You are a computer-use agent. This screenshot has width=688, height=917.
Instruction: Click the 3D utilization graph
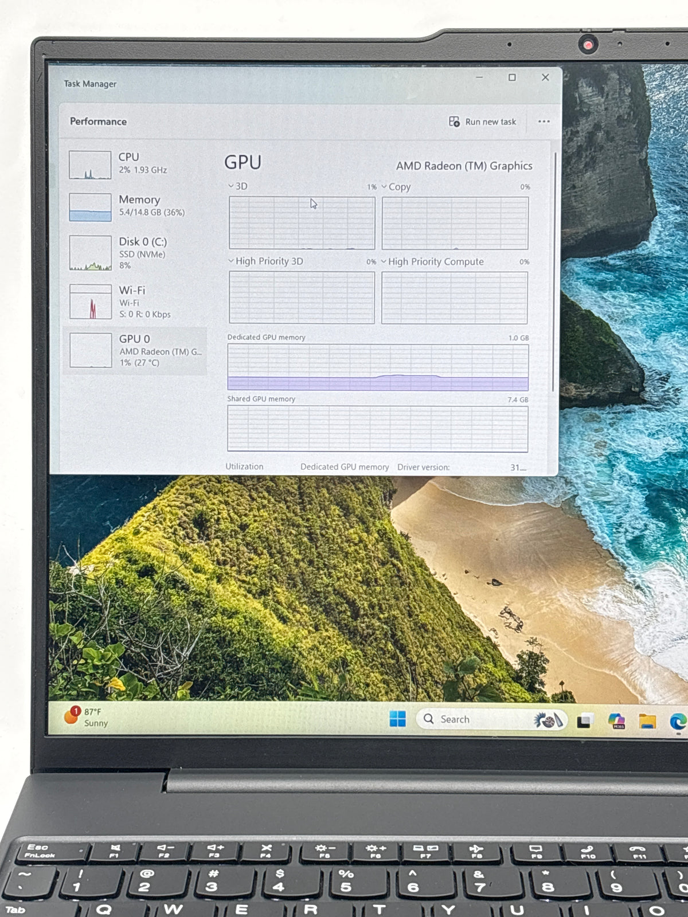pos(302,223)
